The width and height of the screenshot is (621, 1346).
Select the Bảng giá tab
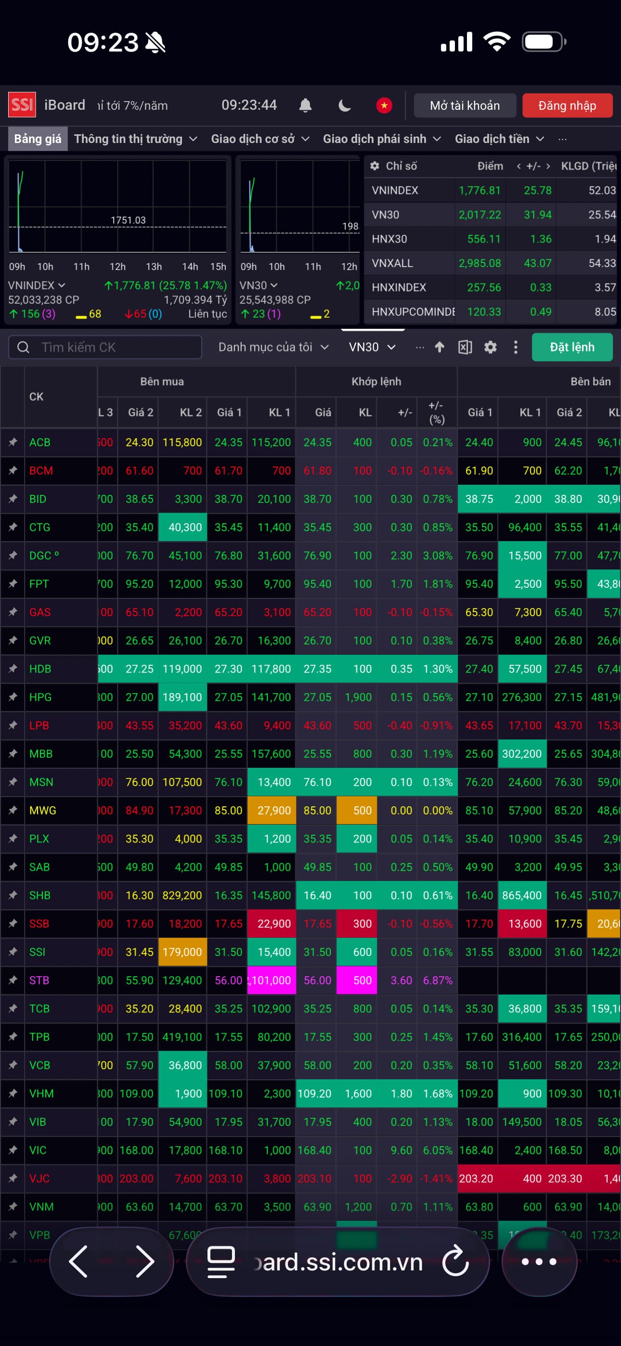click(38, 139)
